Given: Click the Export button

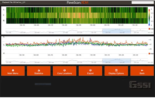Looking at the screenshot, I should coord(90,71).
